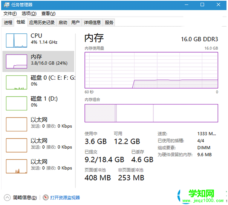
Task: Switch to the 进程 tab
Action: click(x=8, y=23)
